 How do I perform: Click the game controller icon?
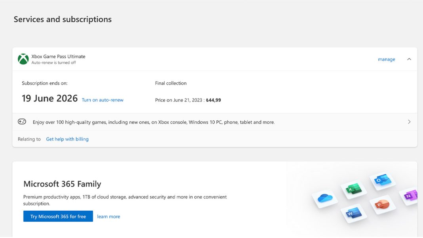click(22, 122)
